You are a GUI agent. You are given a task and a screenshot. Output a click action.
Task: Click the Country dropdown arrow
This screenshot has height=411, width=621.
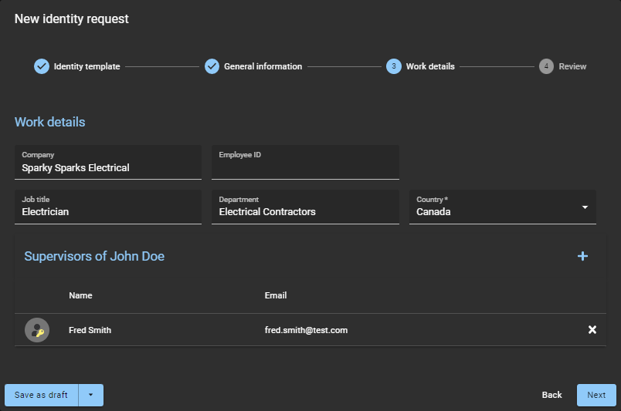585,207
